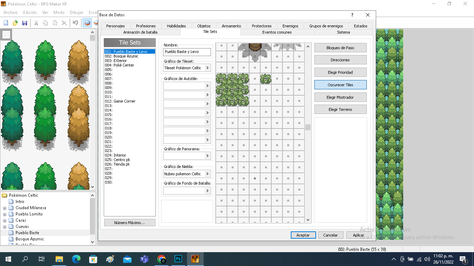Activate the Oscurecer Tiles mode
This screenshot has width=474, height=266.
[340, 85]
